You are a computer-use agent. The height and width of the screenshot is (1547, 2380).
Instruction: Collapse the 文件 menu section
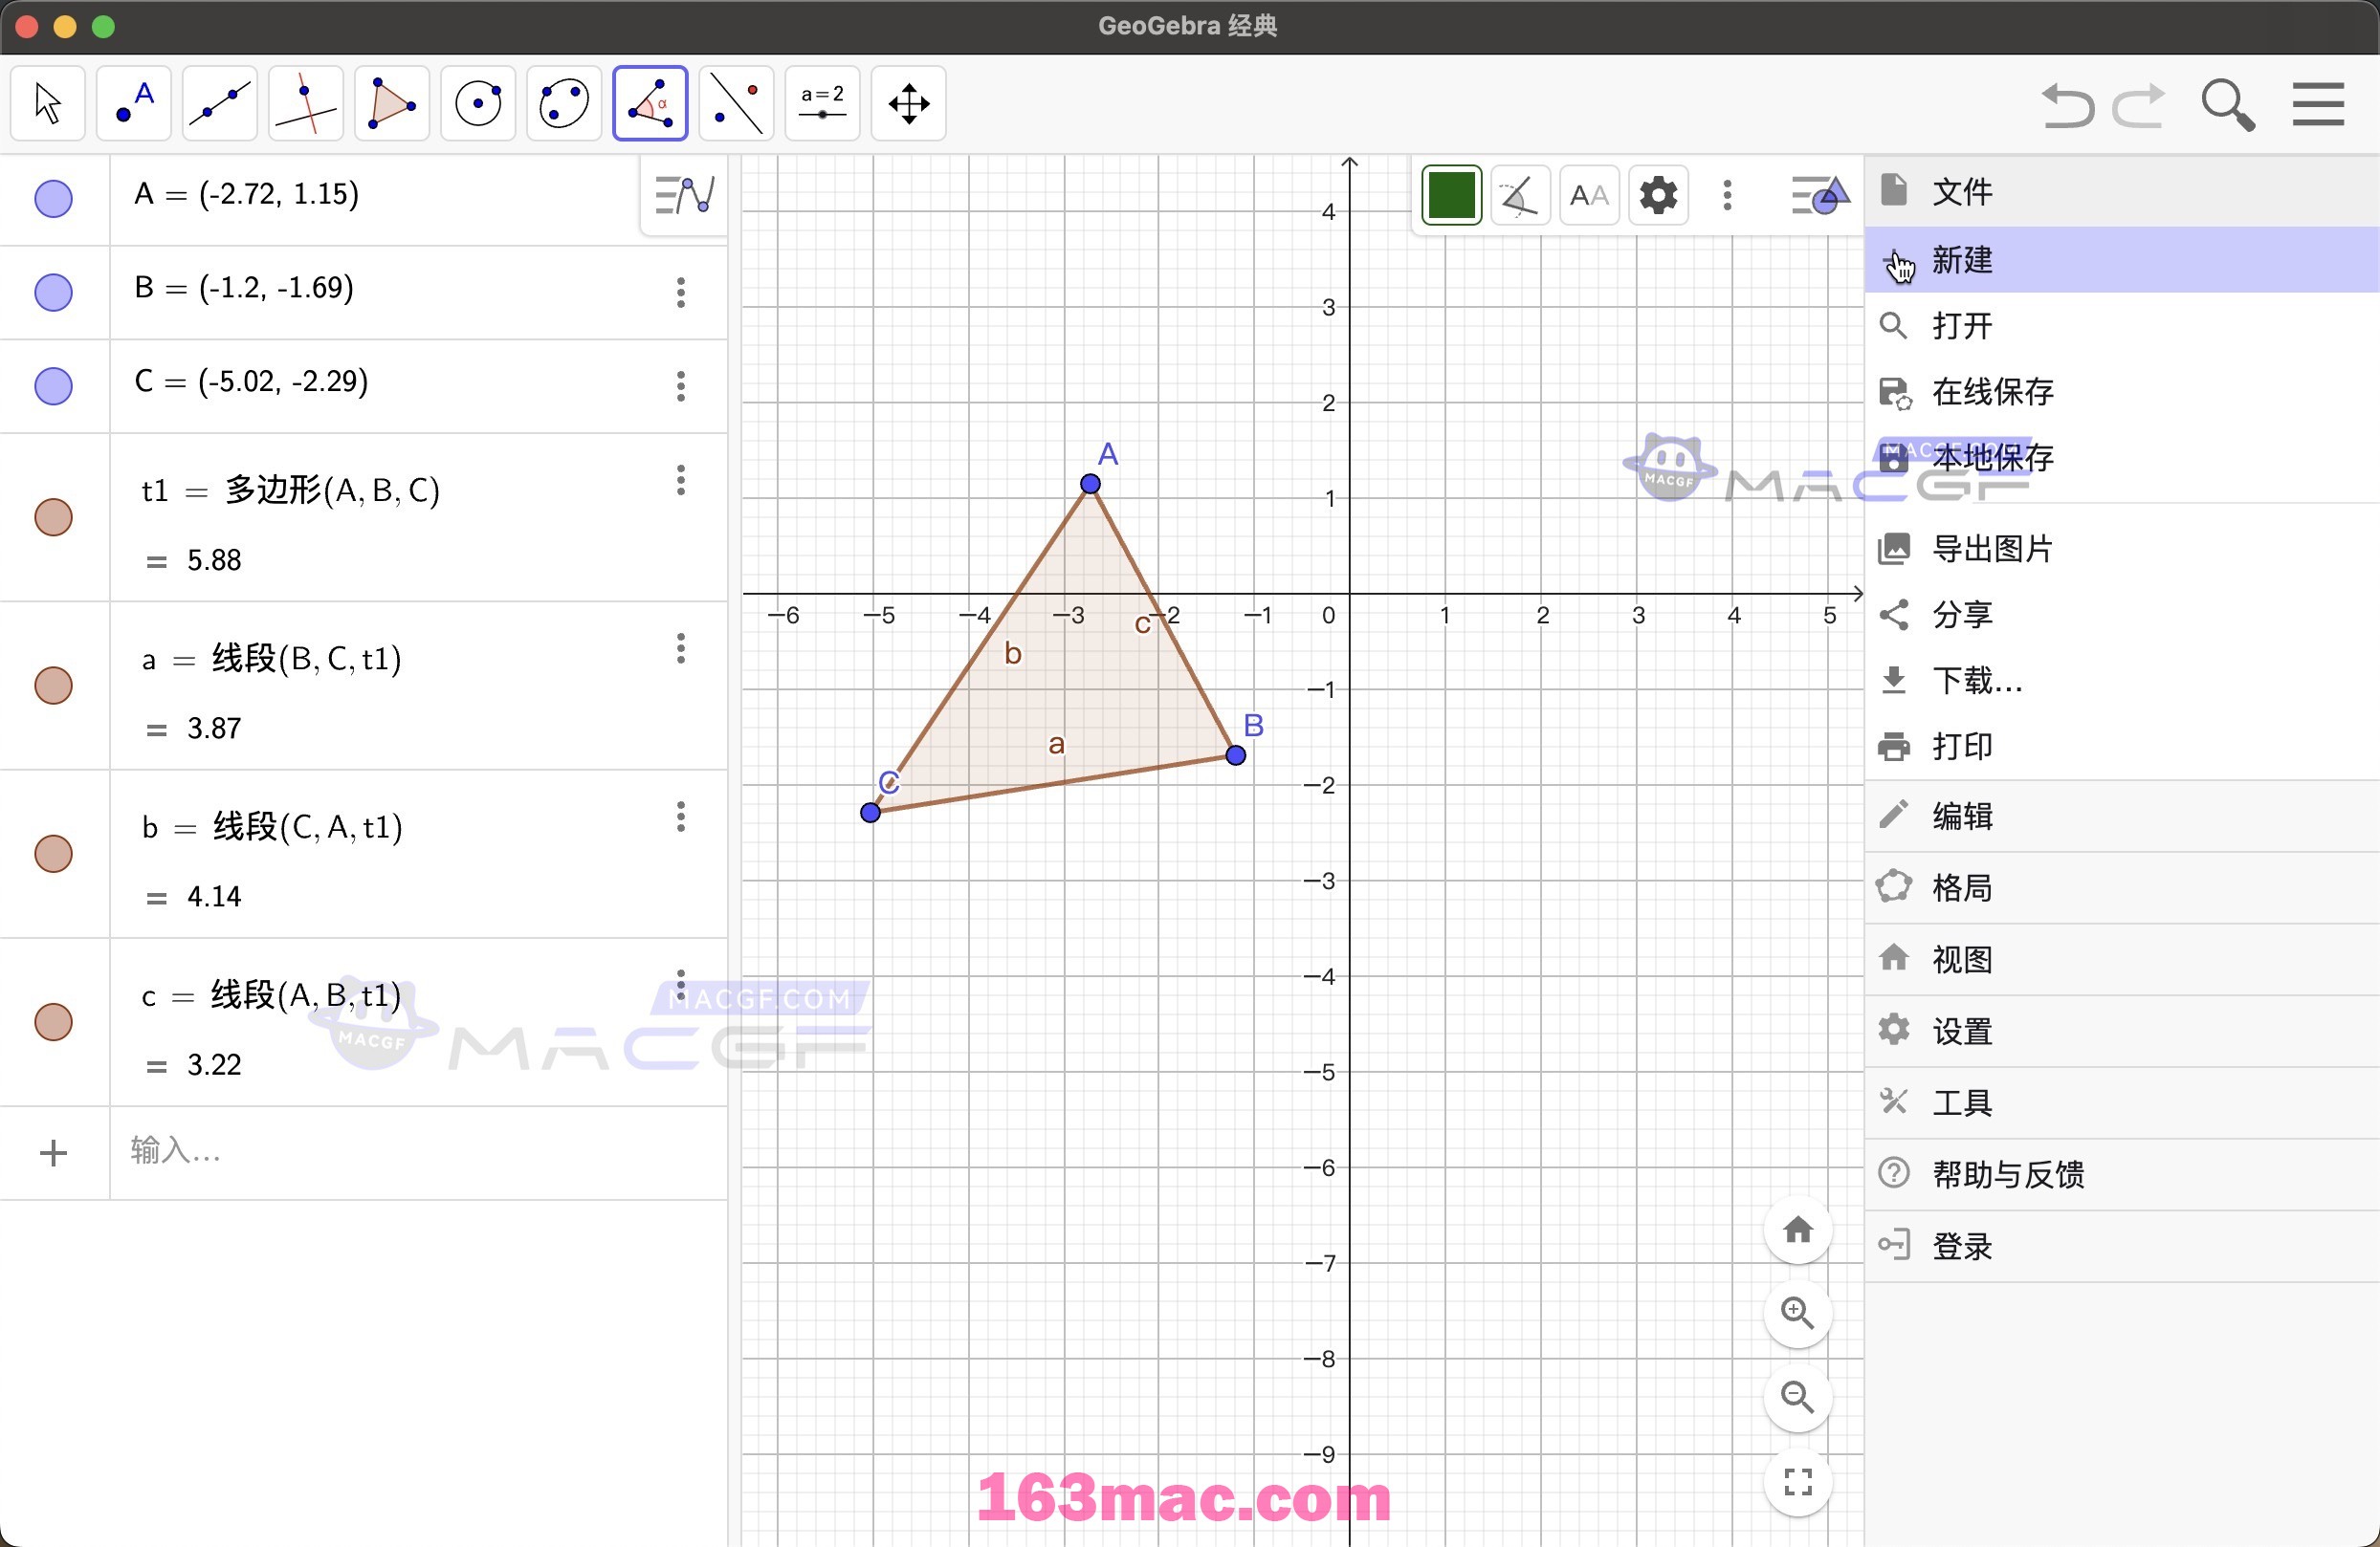click(2122, 191)
